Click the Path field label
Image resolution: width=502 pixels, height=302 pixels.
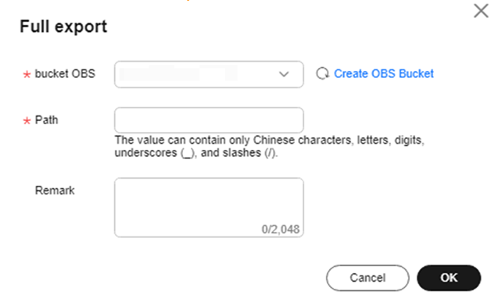click(x=46, y=120)
